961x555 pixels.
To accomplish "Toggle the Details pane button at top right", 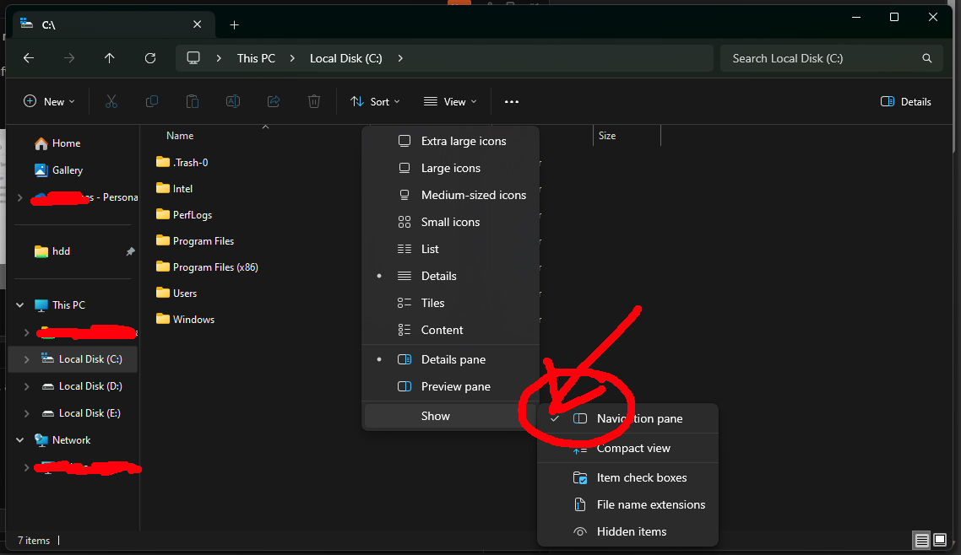I will coord(906,101).
